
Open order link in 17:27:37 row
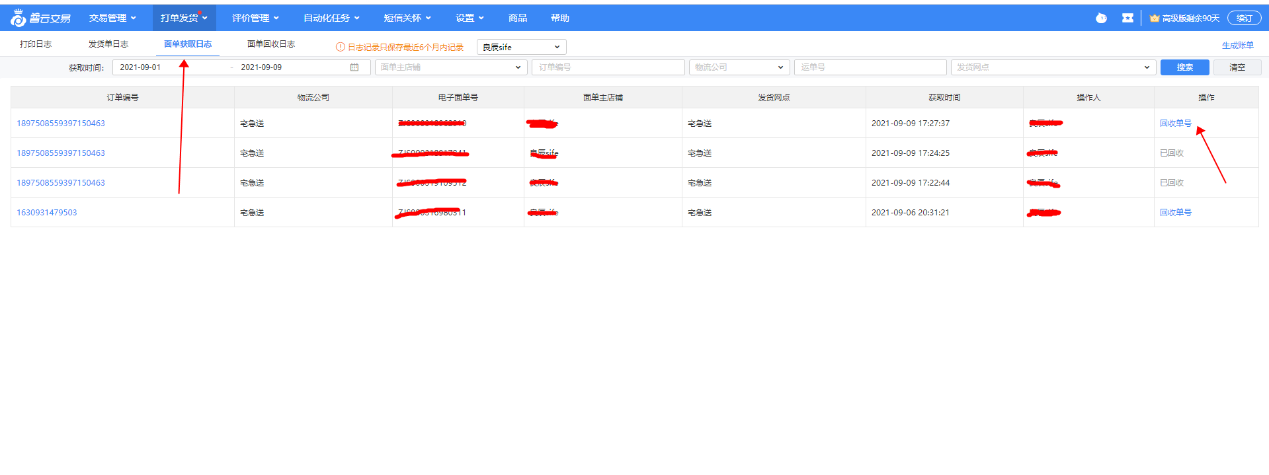pos(61,124)
